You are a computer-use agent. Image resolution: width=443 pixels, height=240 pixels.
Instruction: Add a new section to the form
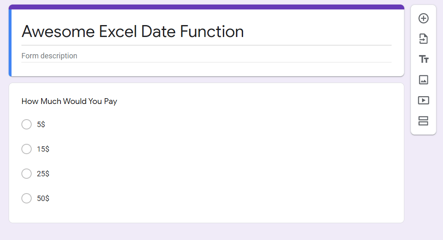(x=423, y=121)
